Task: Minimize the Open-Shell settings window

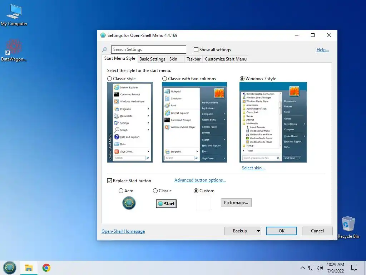Action: click(297, 35)
